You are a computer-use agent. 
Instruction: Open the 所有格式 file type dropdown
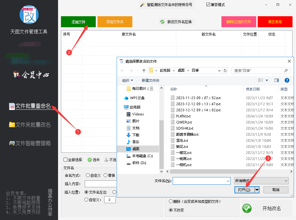(261, 181)
